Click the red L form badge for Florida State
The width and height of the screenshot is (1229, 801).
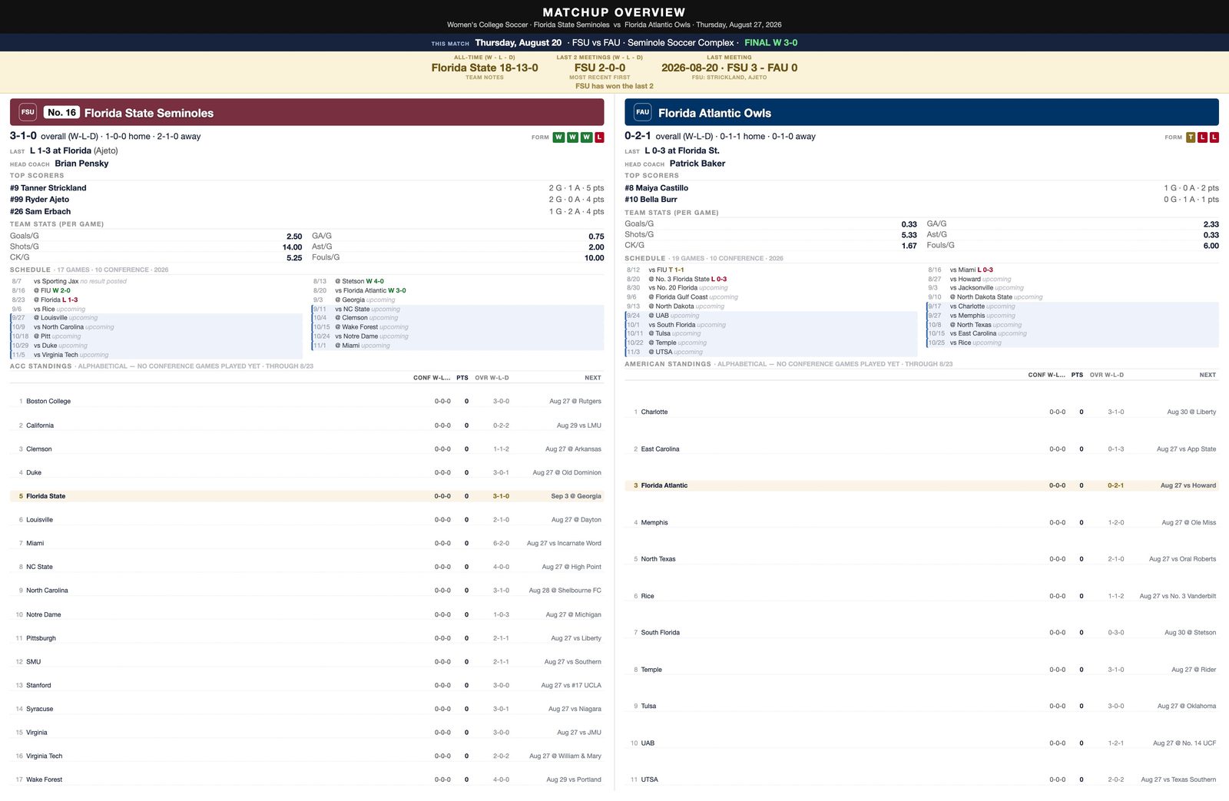click(599, 137)
